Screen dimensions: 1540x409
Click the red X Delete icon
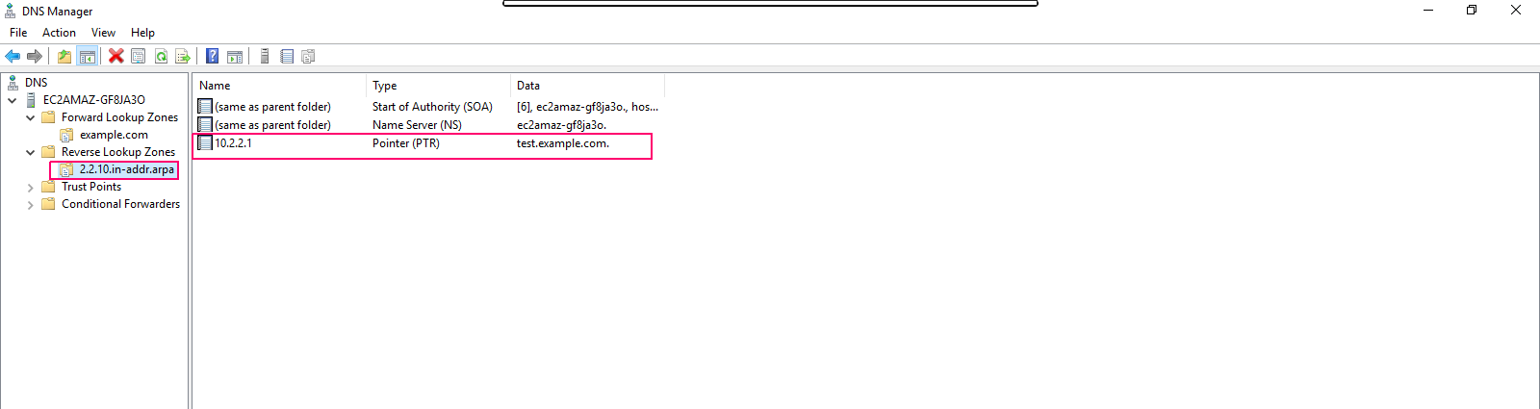(x=115, y=56)
